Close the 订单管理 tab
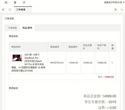The image size is (125, 110). (x=29, y=10)
